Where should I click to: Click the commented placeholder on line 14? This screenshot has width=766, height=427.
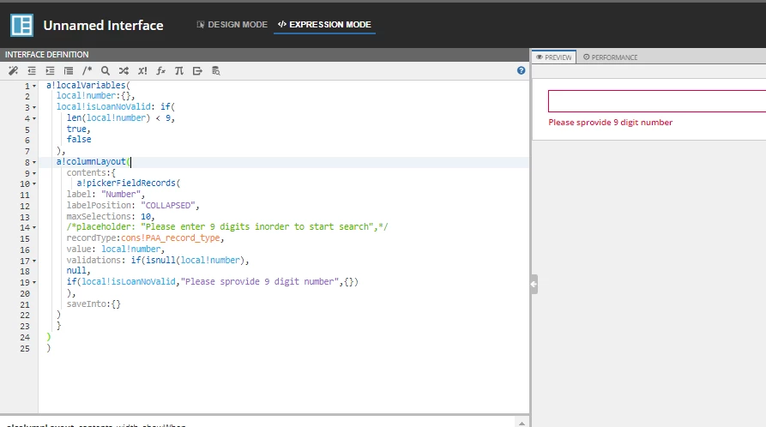click(227, 226)
